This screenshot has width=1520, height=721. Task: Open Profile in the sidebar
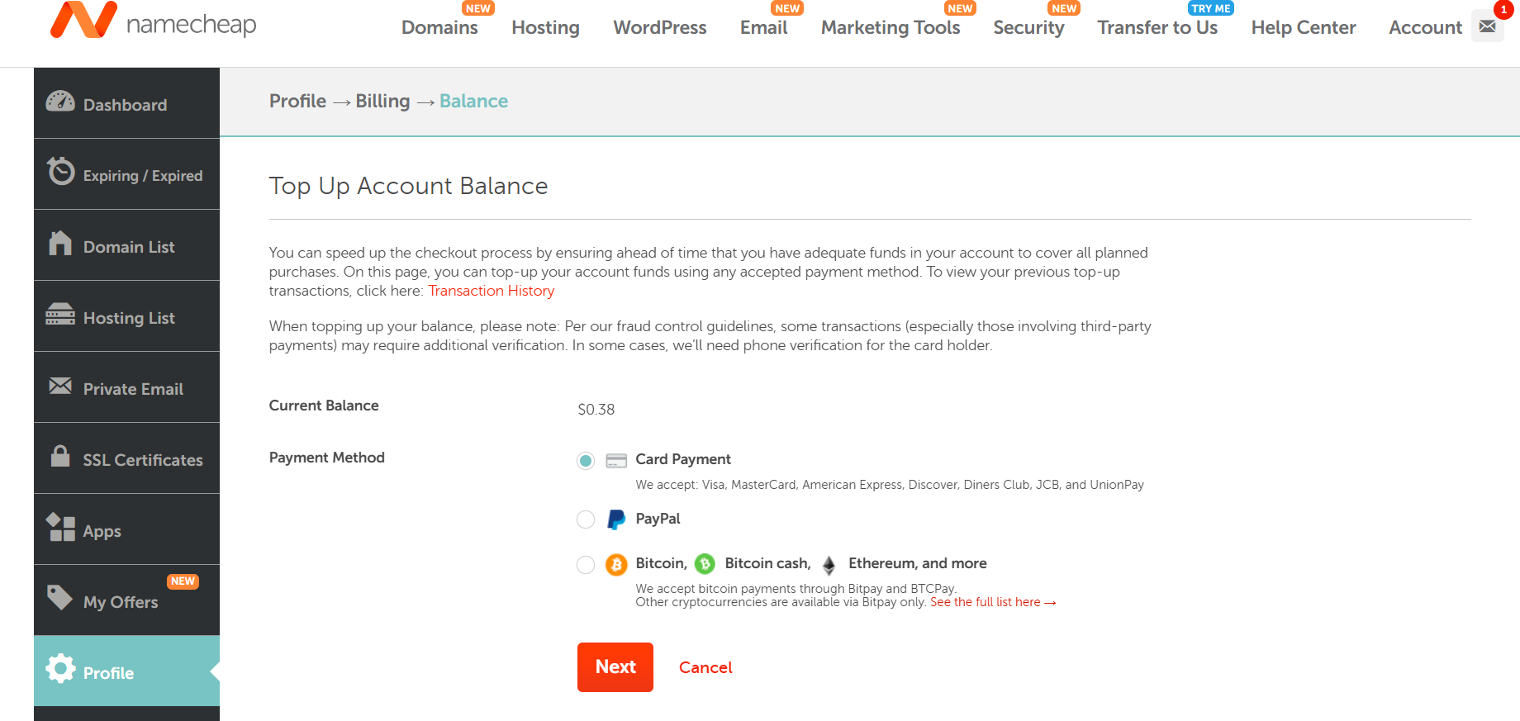[126, 671]
